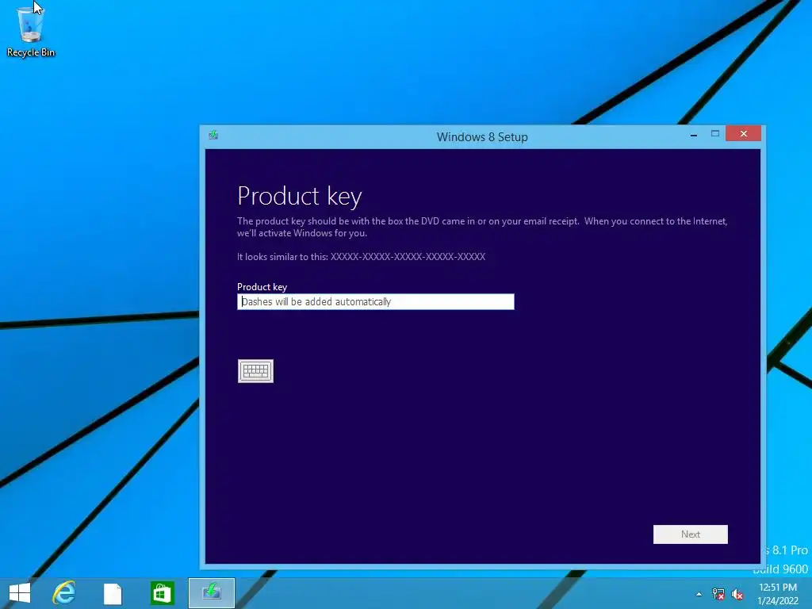
Task: Minimize the Windows 8 Setup window
Action: click(x=693, y=135)
